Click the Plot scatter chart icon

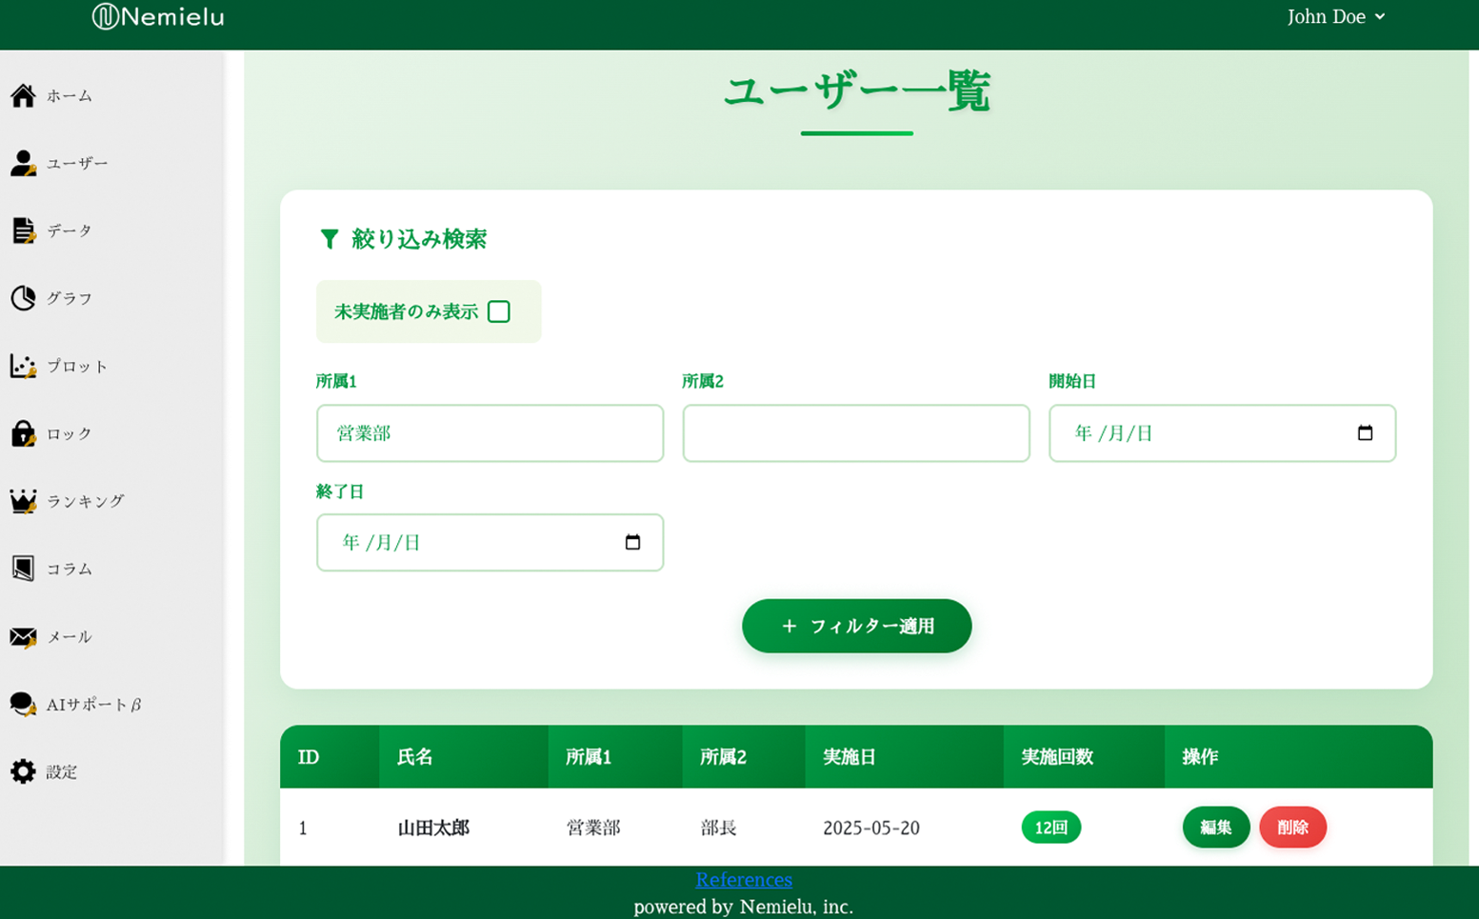pos(23,366)
